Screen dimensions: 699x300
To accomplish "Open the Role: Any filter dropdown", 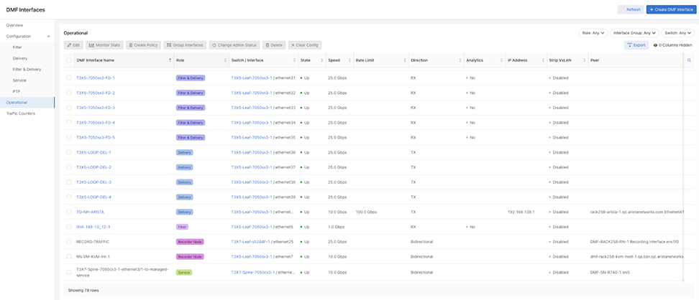I will [594, 33].
